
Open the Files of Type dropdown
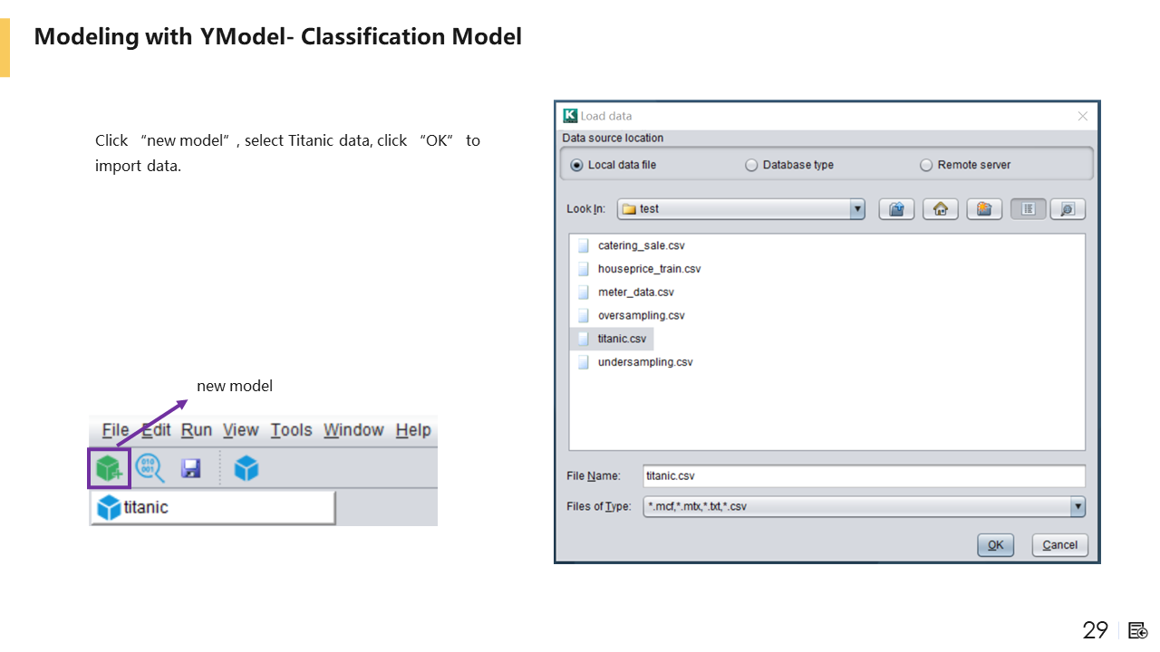pyautogui.click(x=1077, y=507)
